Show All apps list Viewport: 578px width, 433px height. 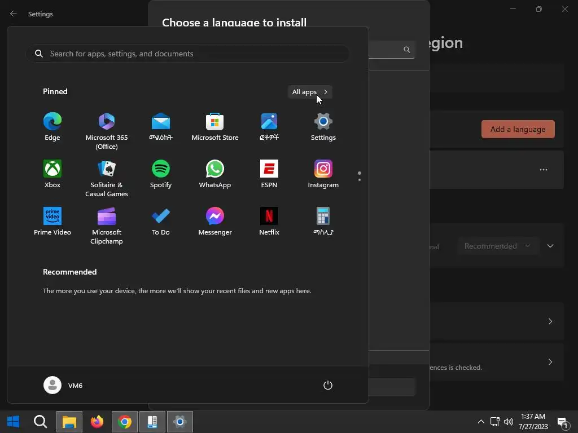coord(310,92)
